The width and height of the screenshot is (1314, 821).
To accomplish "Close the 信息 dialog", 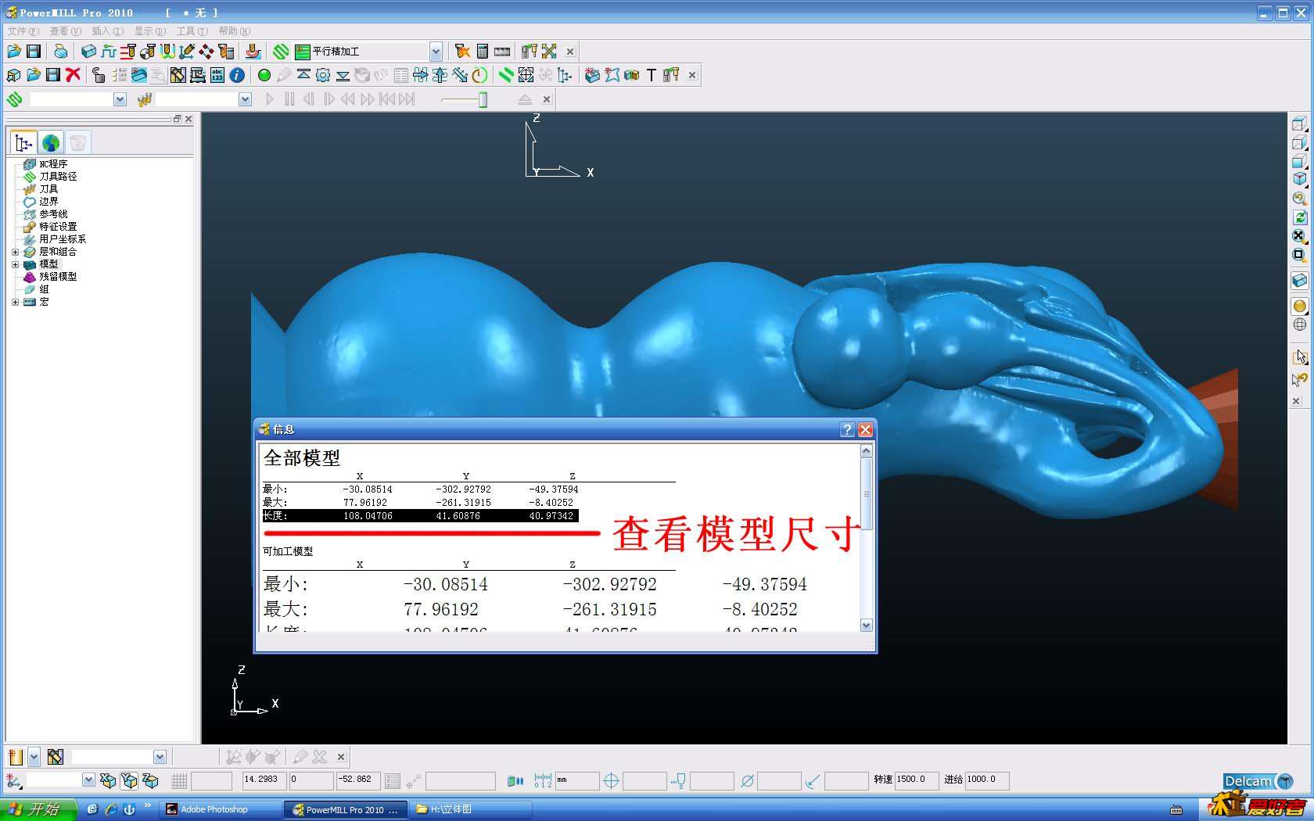I will point(865,429).
